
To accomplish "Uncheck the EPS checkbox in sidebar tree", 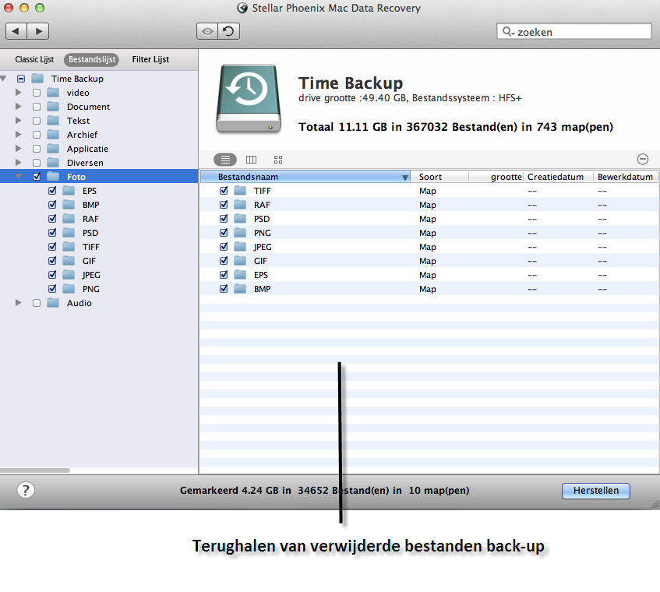I will click(52, 191).
